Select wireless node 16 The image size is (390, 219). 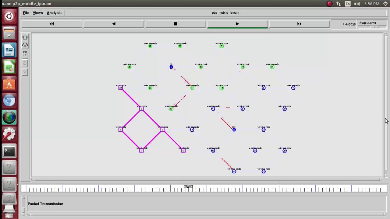point(213,151)
